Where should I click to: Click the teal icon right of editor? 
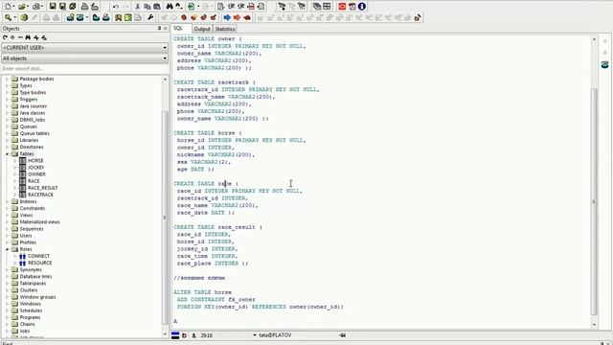[604, 64]
